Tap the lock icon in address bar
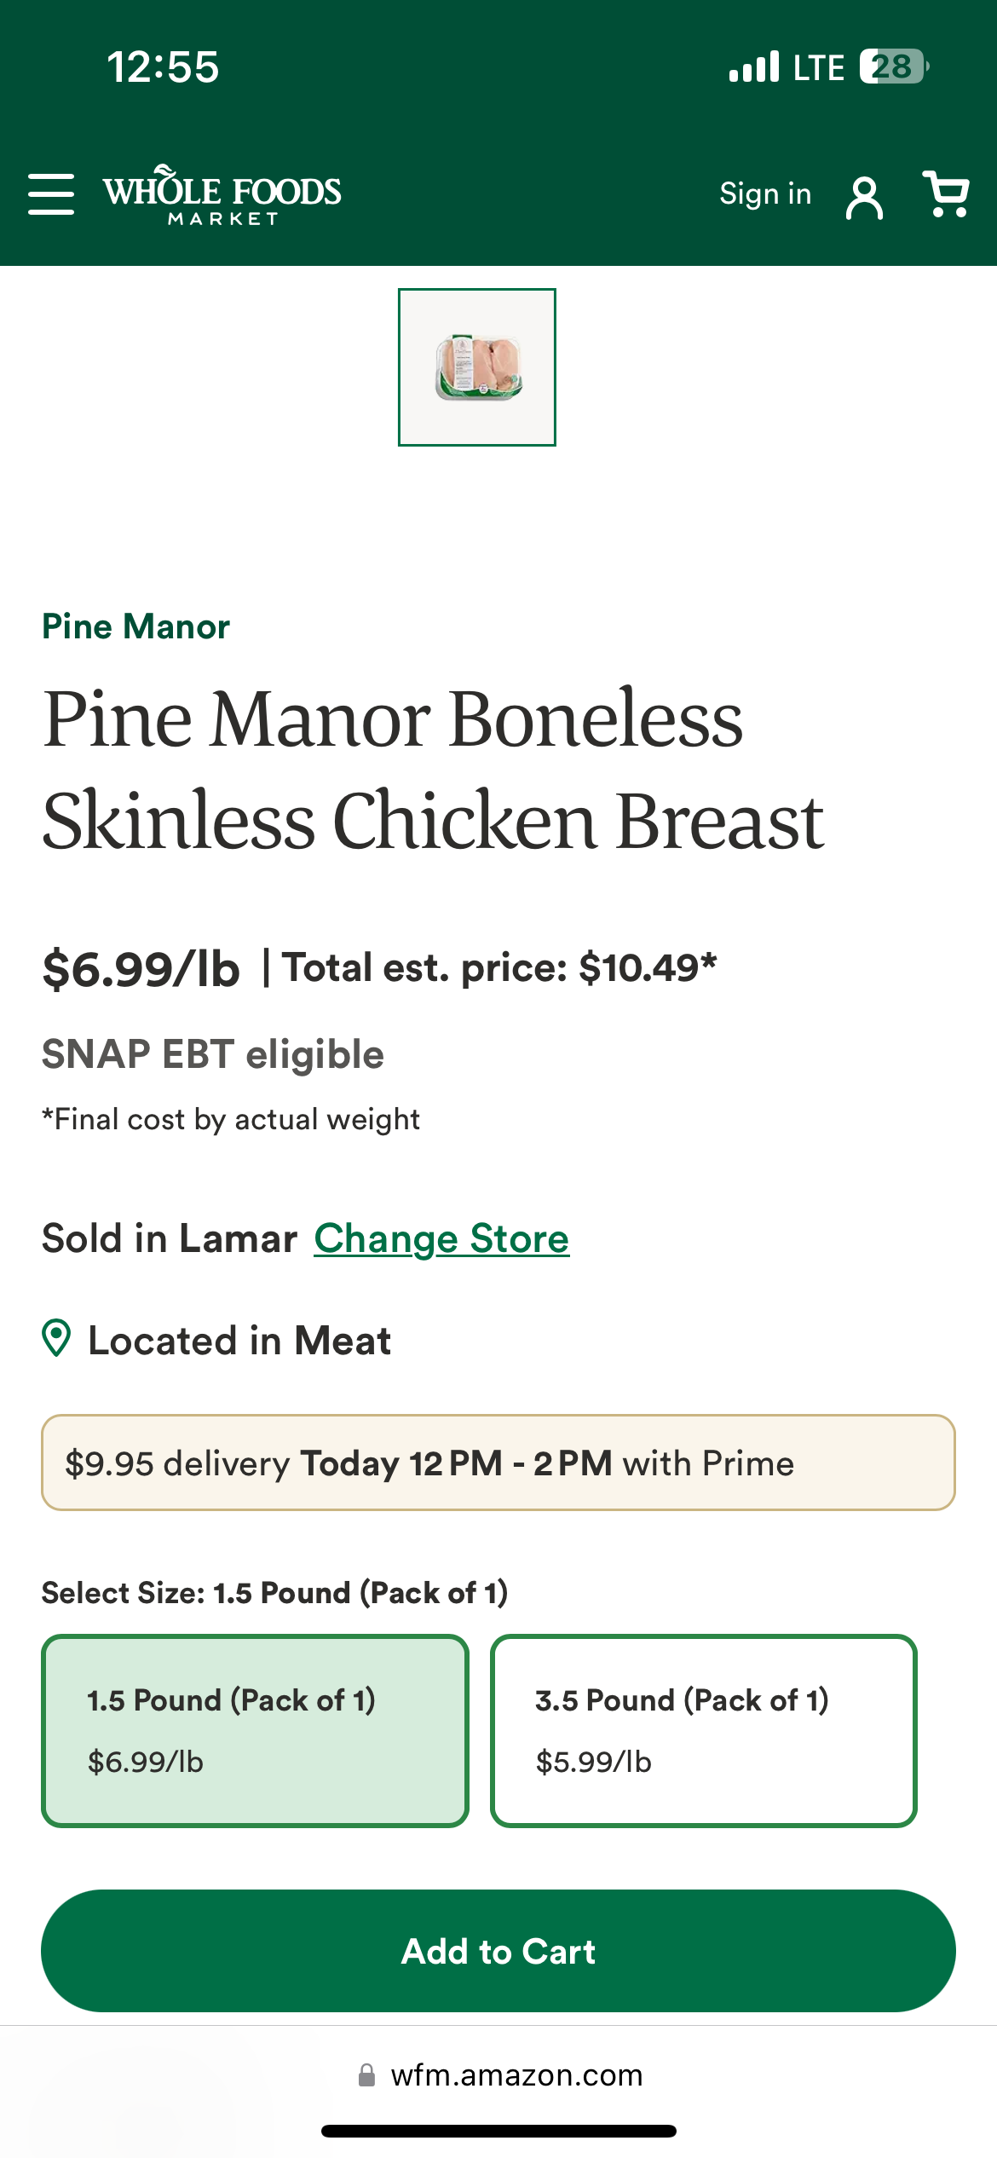The image size is (997, 2158). [x=366, y=2075]
